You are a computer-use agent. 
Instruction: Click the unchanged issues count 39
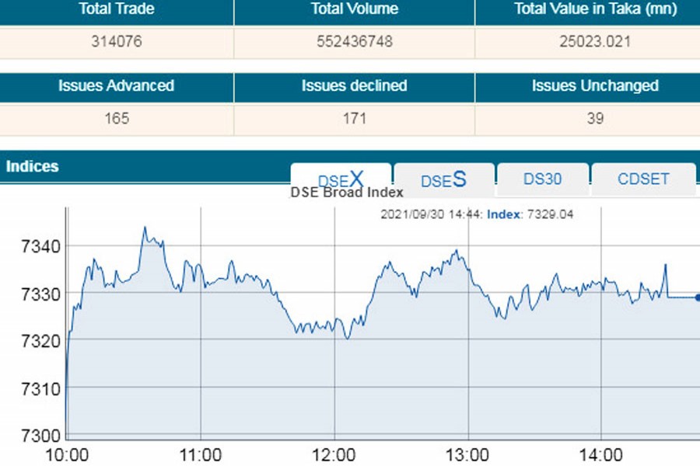(595, 118)
